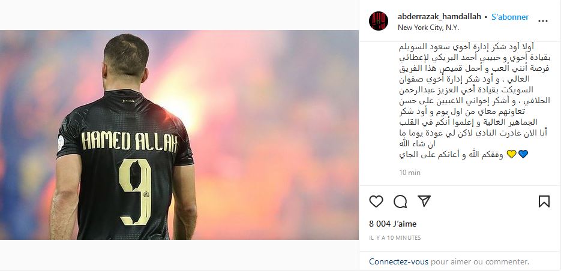Click the 'pour aimer ou commenter' text
The image size is (561, 271).
pos(480,261)
